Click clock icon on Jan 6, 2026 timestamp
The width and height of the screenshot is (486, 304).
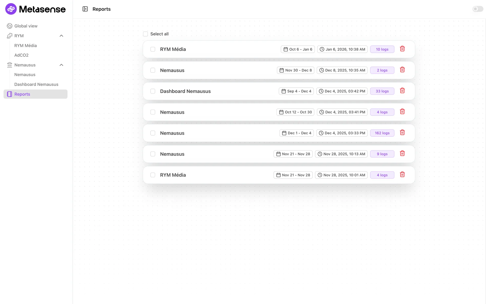point(322,49)
